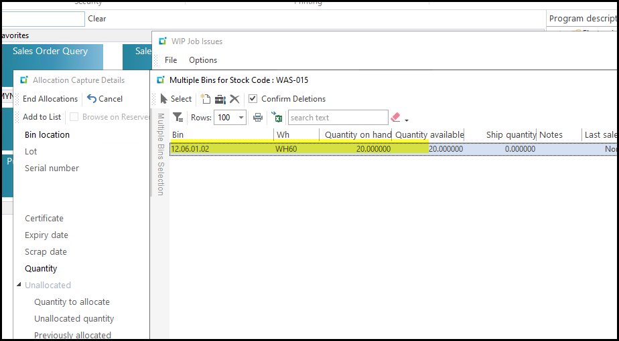619x341 pixels.
Task: Click the briefcase toolbar icon
Action: pos(220,99)
